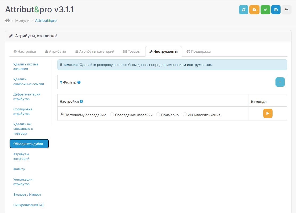Select ИИ Классификация radio option
The height and width of the screenshot is (213, 296).
tap(185, 114)
